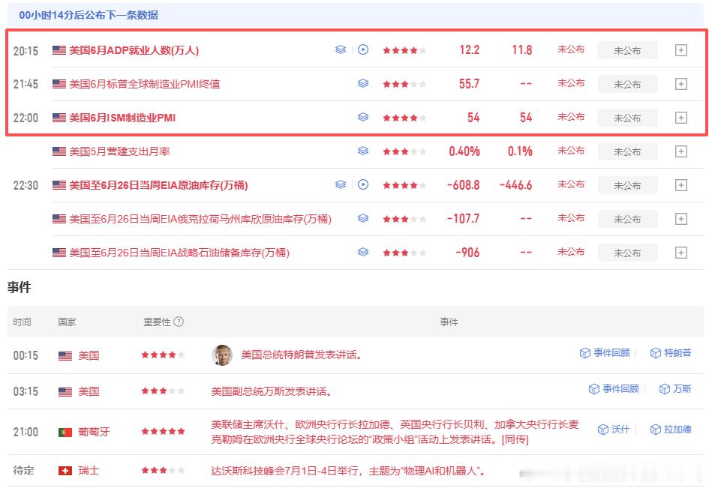Click 葡萄牙 country flag in 21:00 event
This screenshot has width=712, height=488.
tap(65, 433)
